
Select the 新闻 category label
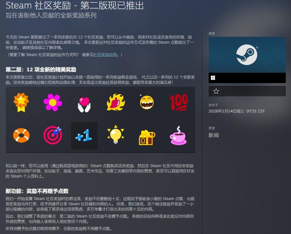coord(213,135)
